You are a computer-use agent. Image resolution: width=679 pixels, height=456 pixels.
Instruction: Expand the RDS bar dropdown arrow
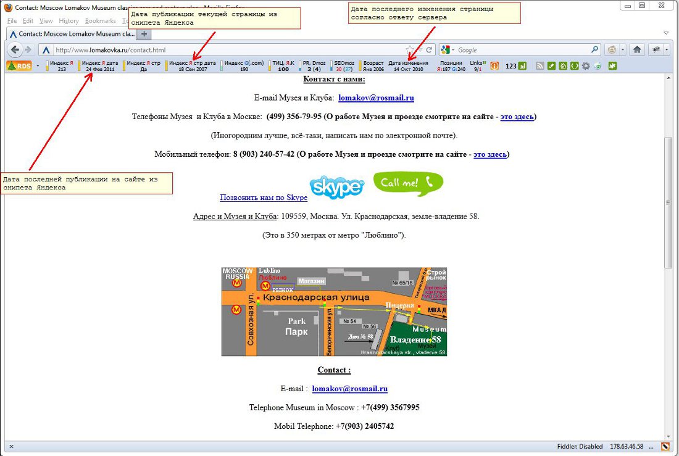[38, 65]
